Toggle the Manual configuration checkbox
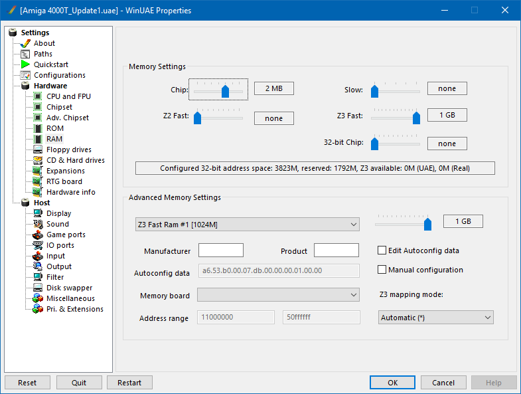This screenshot has width=521, height=394. (x=382, y=270)
